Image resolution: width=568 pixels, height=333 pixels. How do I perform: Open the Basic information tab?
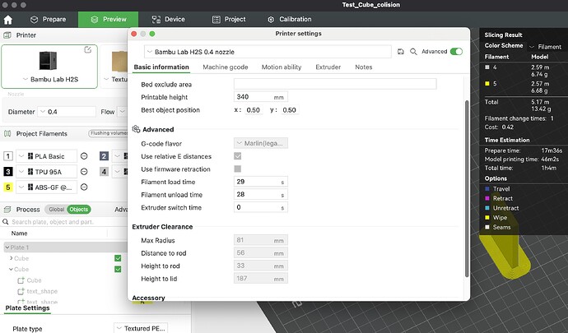point(161,67)
